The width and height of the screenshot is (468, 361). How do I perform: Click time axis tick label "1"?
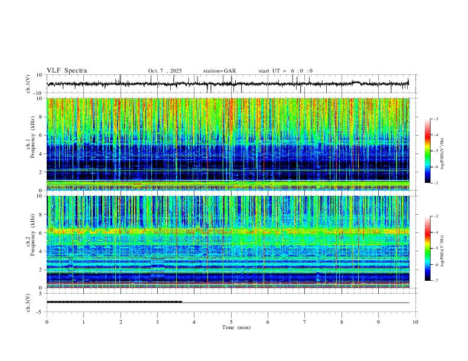point(83,322)
